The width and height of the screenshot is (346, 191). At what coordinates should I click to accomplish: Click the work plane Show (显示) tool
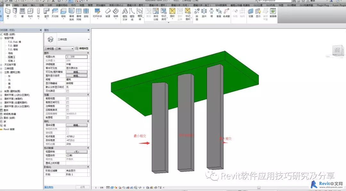[x=258, y=12]
